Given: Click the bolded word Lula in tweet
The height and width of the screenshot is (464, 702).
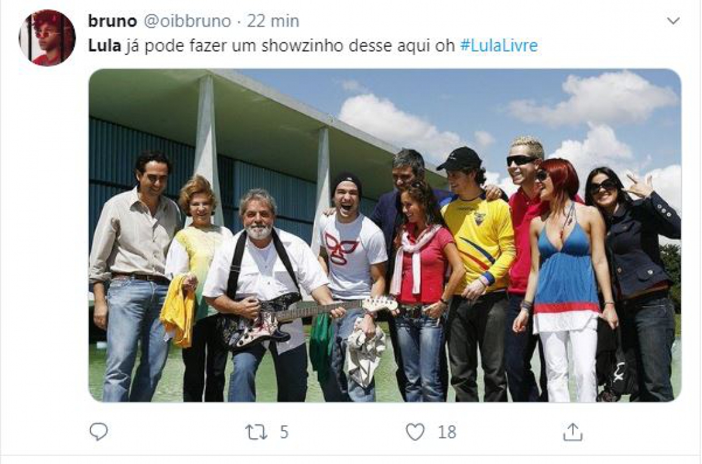Looking at the screenshot, I should tap(105, 46).
